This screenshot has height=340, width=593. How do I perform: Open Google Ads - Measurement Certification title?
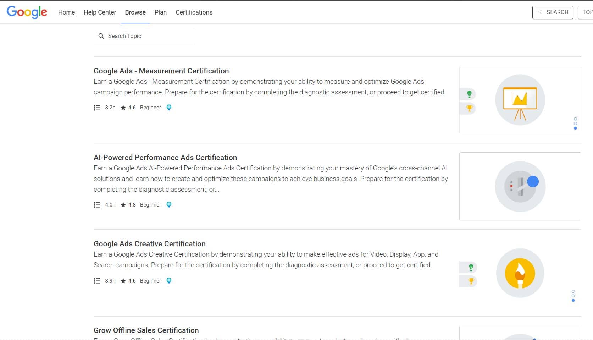pos(161,71)
